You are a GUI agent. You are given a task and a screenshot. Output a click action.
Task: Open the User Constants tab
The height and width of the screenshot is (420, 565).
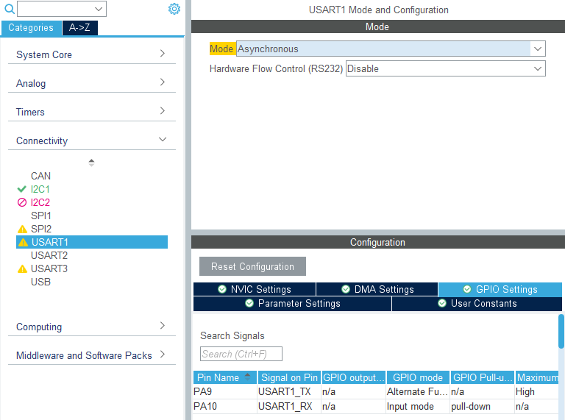point(477,303)
